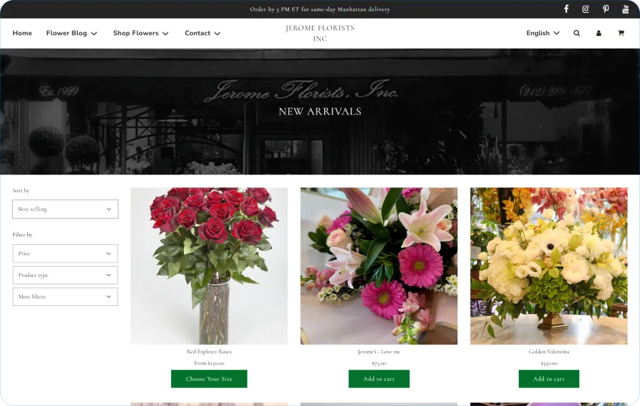Click the 'NEW ARRIVALS' banner heading
This screenshot has width=640, height=406.
pos(320,112)
